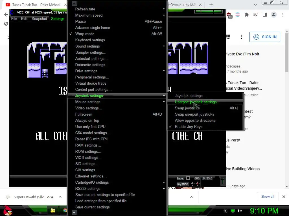Click the joystick indicator in VICE status bar

pyautogui.click(x=195, y=184)
